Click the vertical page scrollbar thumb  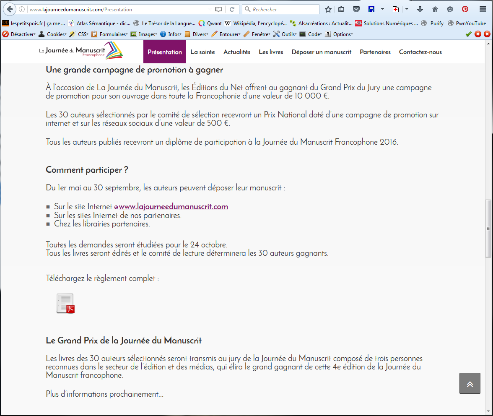pyautogui.click(x=488, y=229)
